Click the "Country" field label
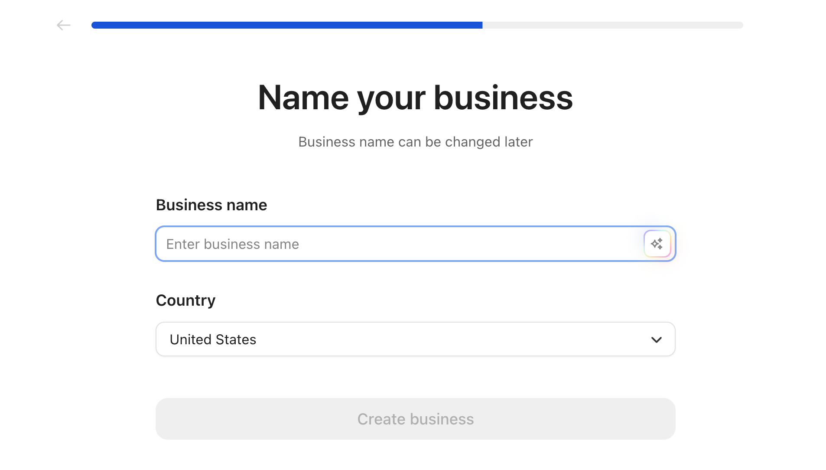 point(185,300)
